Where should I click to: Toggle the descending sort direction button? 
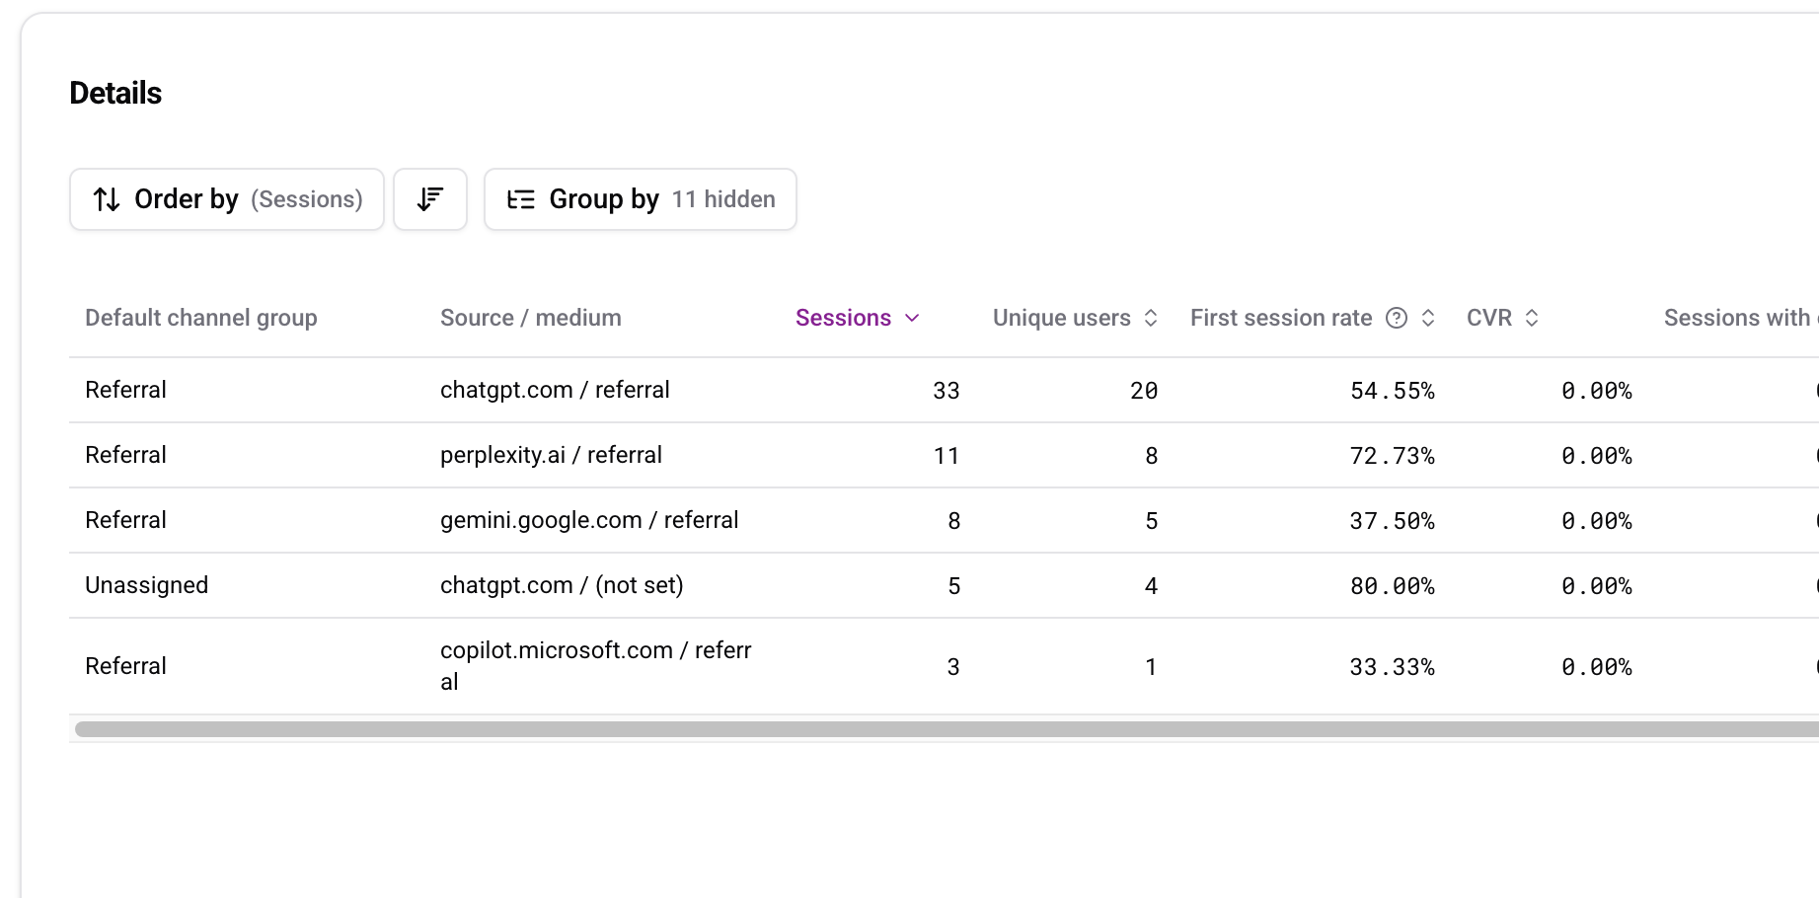(x=430, y=199)
